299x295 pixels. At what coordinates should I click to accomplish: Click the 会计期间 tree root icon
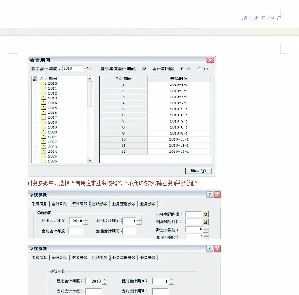point(35,78)
